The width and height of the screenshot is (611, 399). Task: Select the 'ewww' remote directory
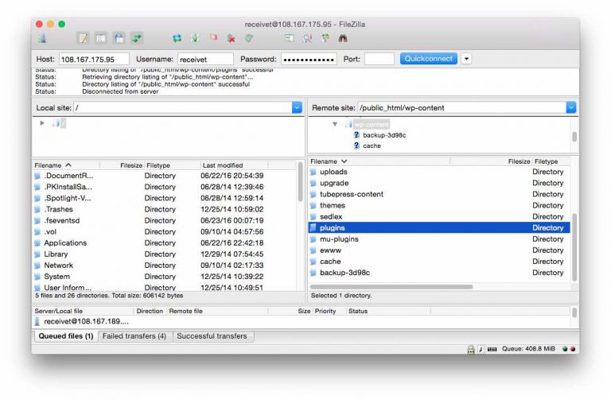click(x=439, y=250)
